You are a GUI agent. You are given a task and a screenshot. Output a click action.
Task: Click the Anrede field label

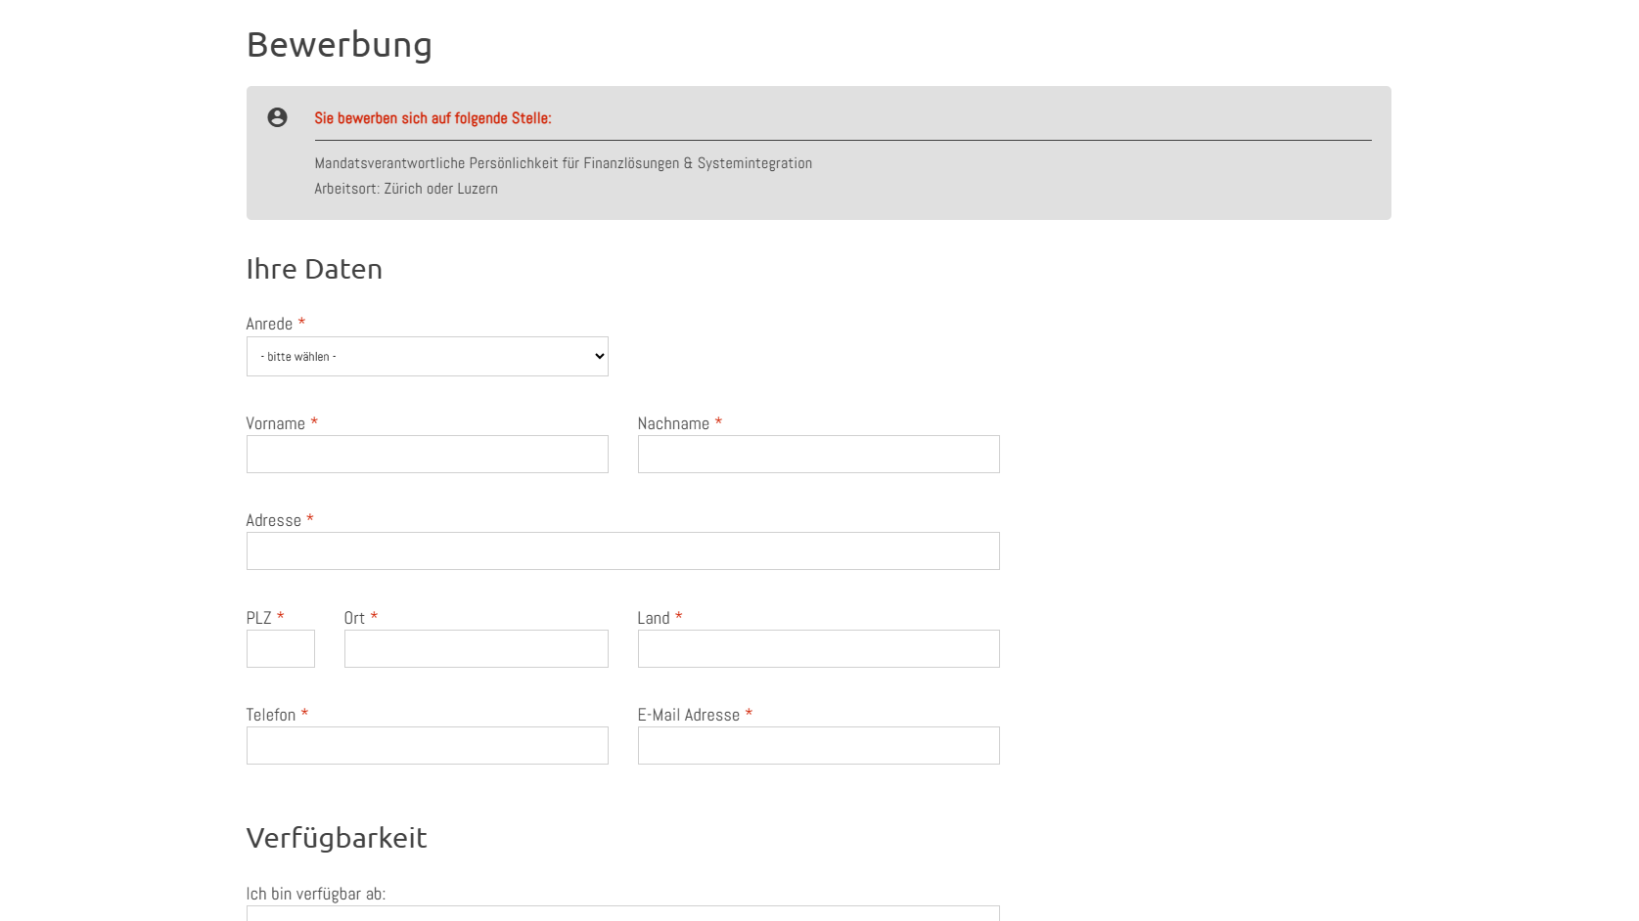click(x=269, y=324)
